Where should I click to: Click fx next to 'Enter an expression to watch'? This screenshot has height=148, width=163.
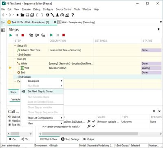pos(89,126)
